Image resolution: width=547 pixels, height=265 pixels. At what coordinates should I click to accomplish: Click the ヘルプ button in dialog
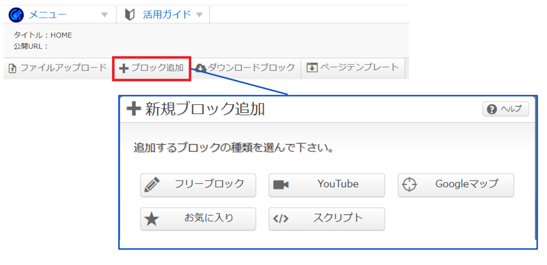click(x=506, y=109)
